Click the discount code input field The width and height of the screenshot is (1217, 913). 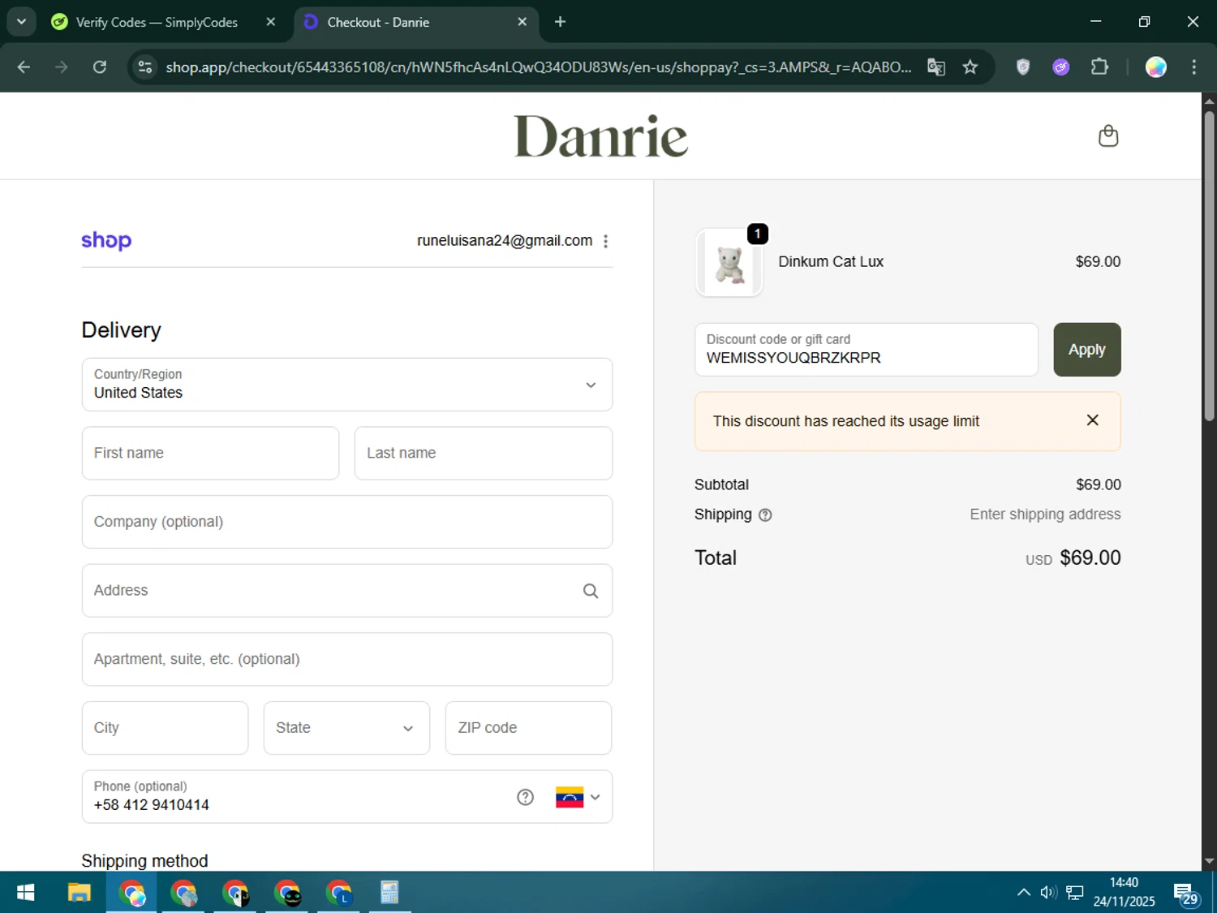(866, 350)
